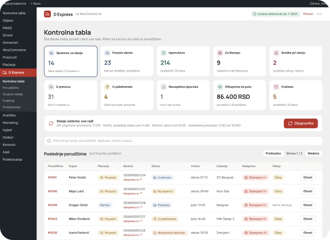Open order link #1038

pos(52,233)
